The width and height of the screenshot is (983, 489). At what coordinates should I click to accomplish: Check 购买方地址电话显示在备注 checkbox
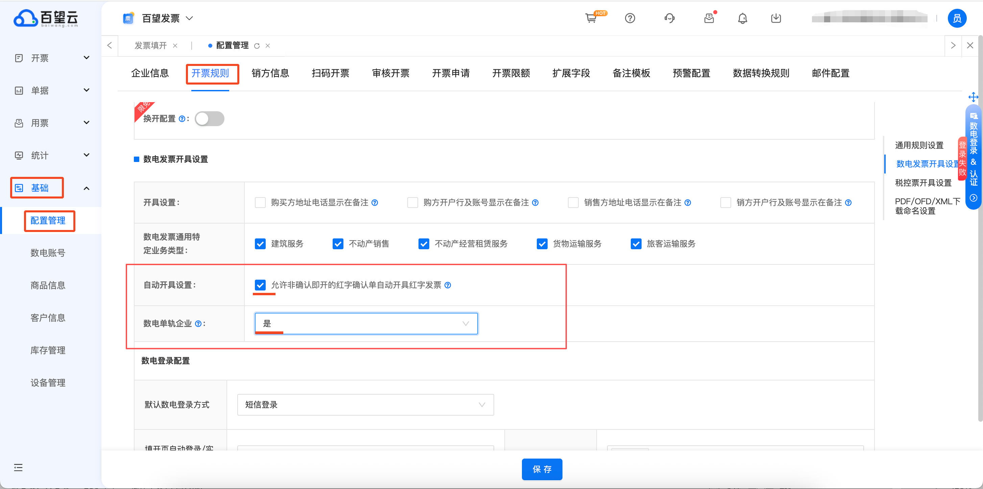pyautogui.click(x=260, y=202)
